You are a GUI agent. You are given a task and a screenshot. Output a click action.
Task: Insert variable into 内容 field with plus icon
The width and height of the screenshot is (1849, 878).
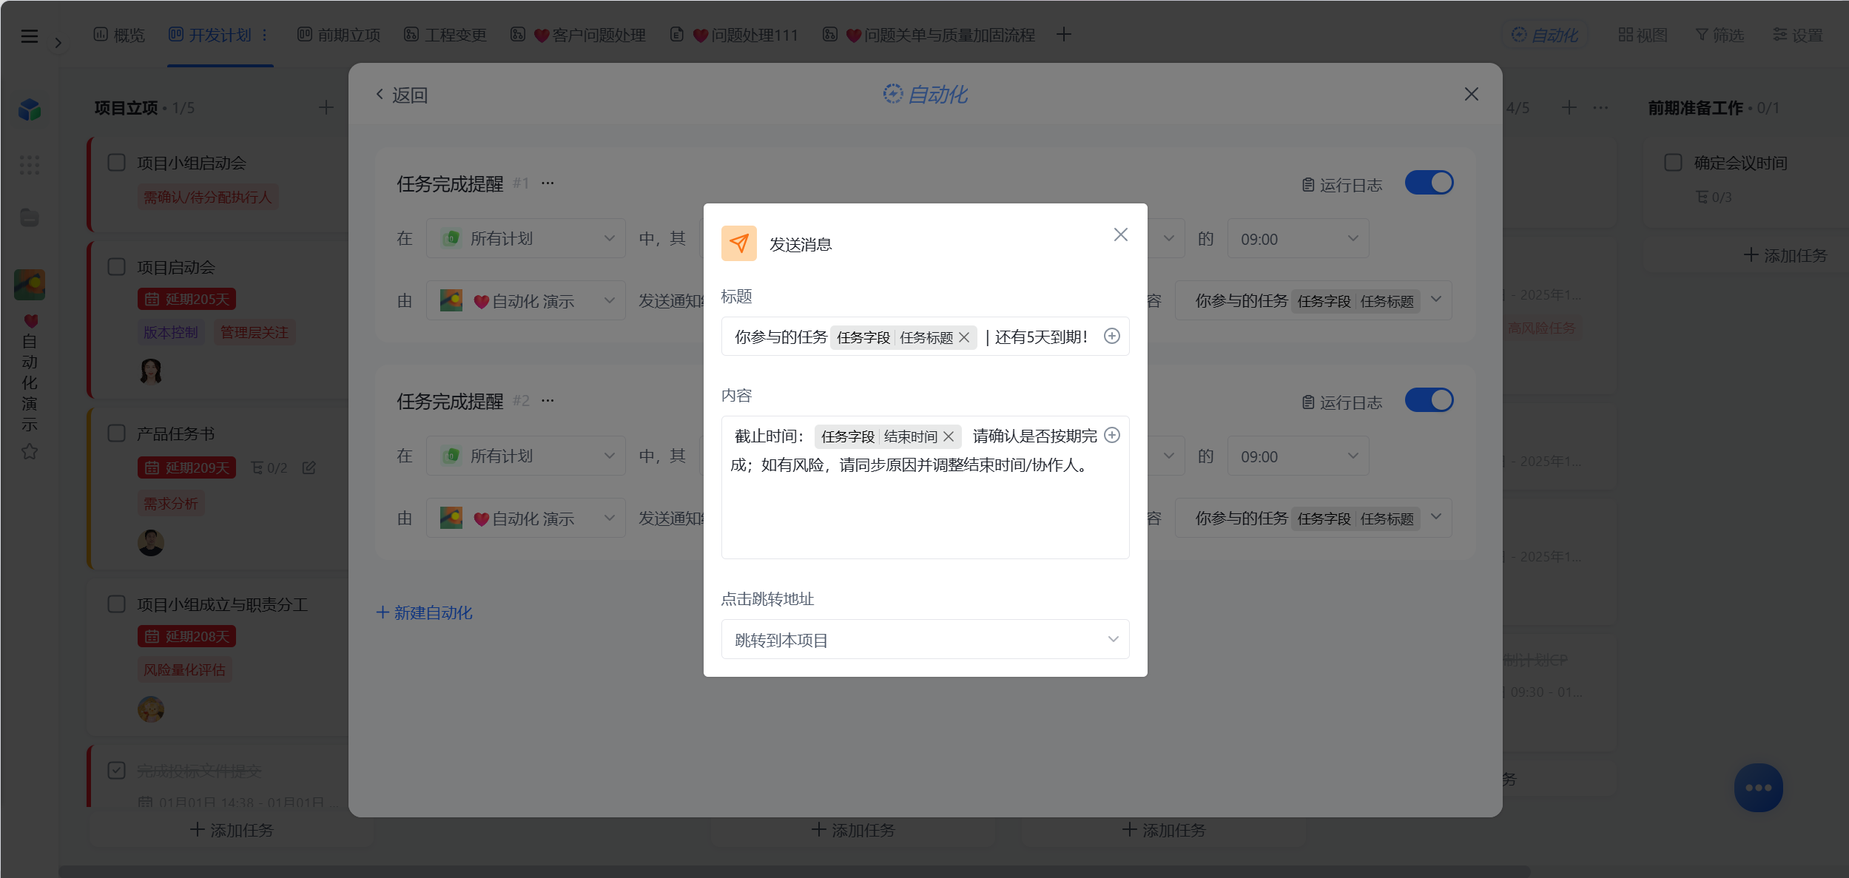[1111, 435]
